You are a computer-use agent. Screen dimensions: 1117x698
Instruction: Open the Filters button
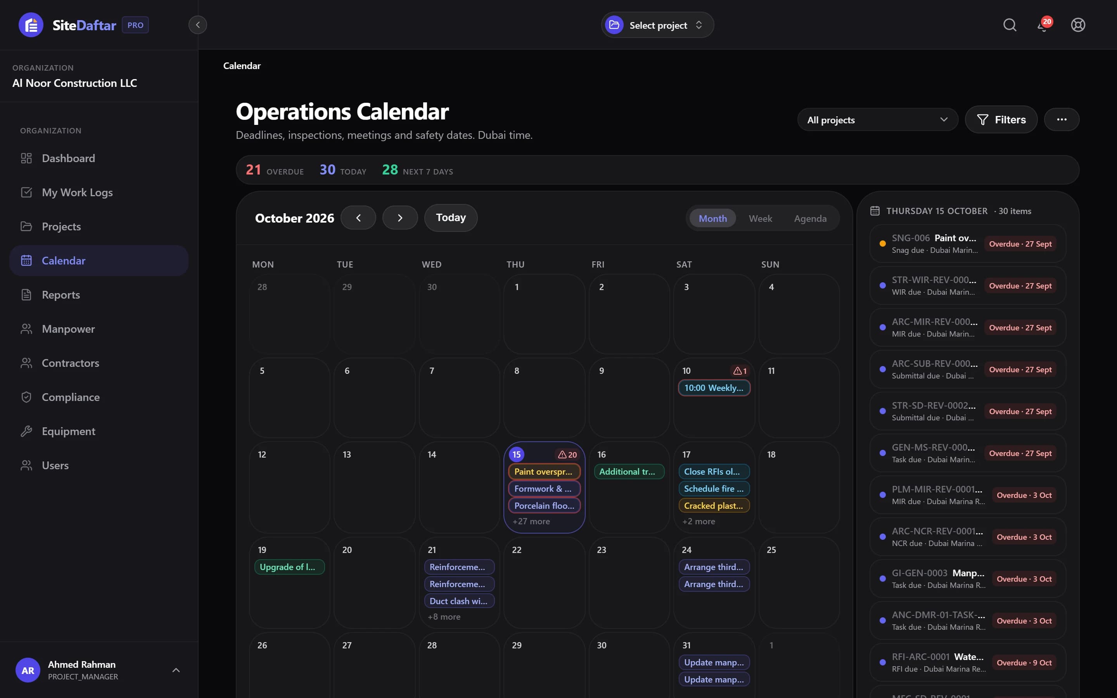(1001, 120)
